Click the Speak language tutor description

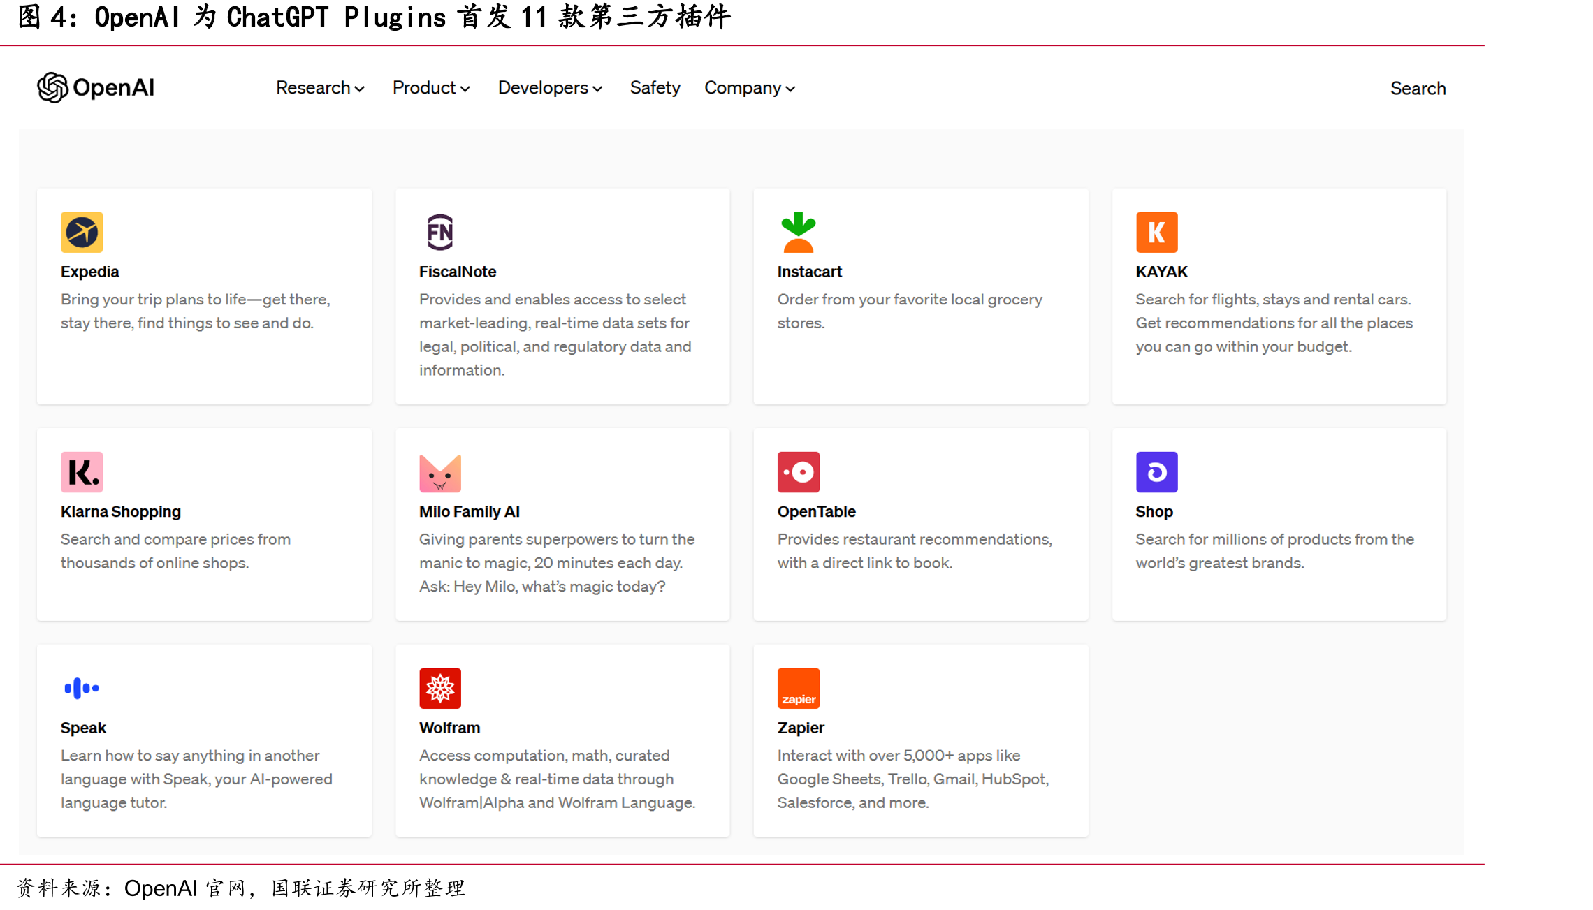point(196,779)
